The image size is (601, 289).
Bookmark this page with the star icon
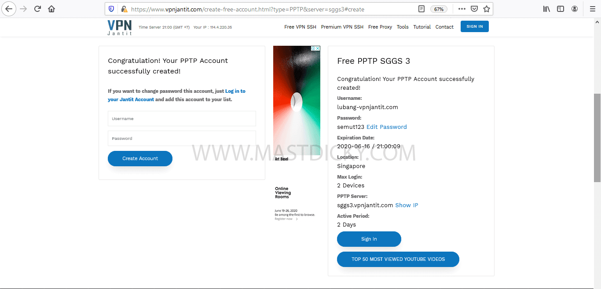point(487,9)
